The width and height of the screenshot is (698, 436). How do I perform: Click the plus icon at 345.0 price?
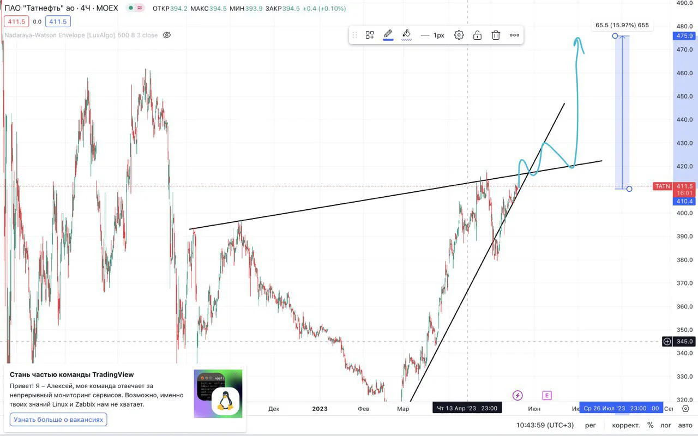667,342
